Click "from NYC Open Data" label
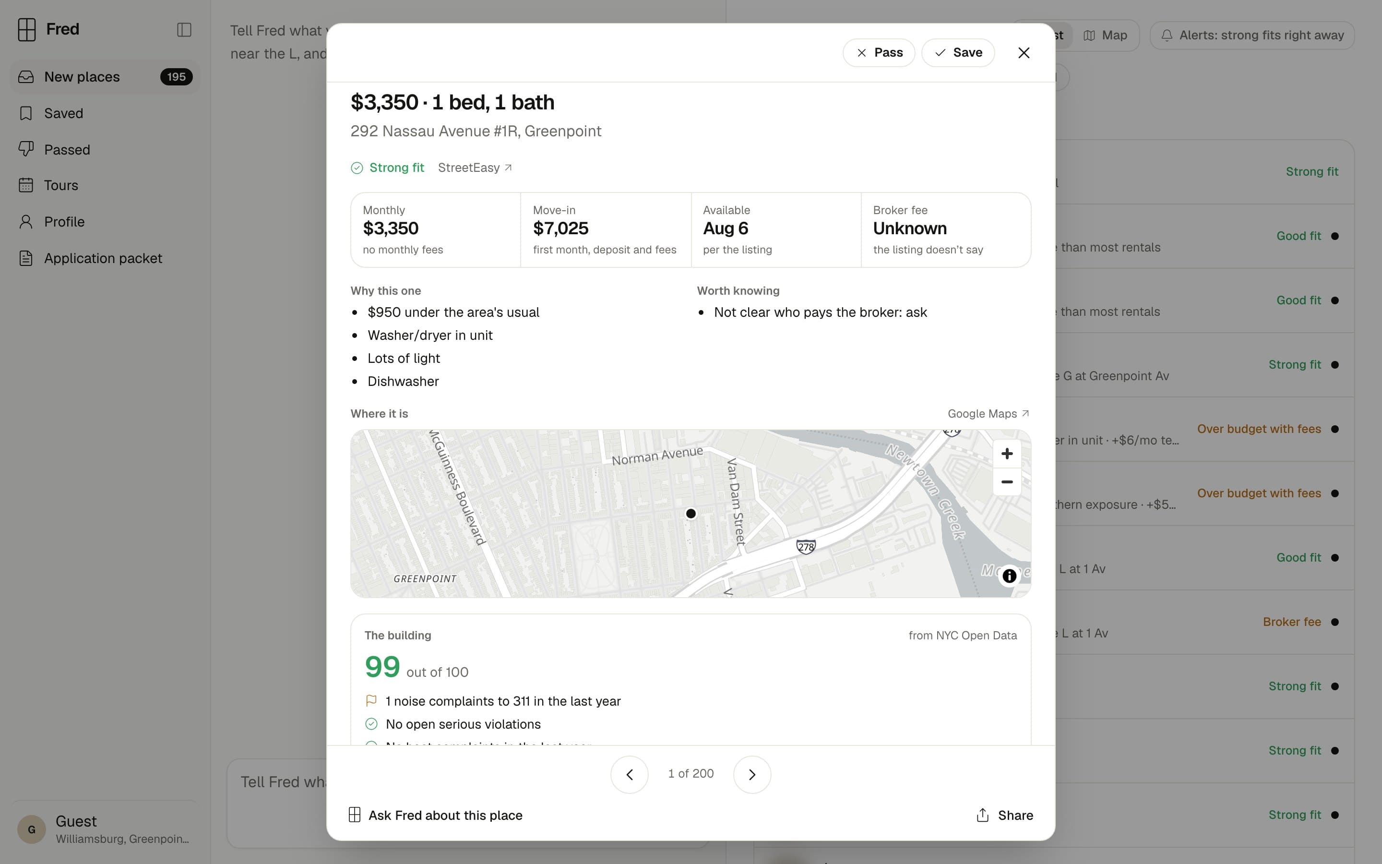The width and height of the screenshot is (1382, 864). pos(962,636)
